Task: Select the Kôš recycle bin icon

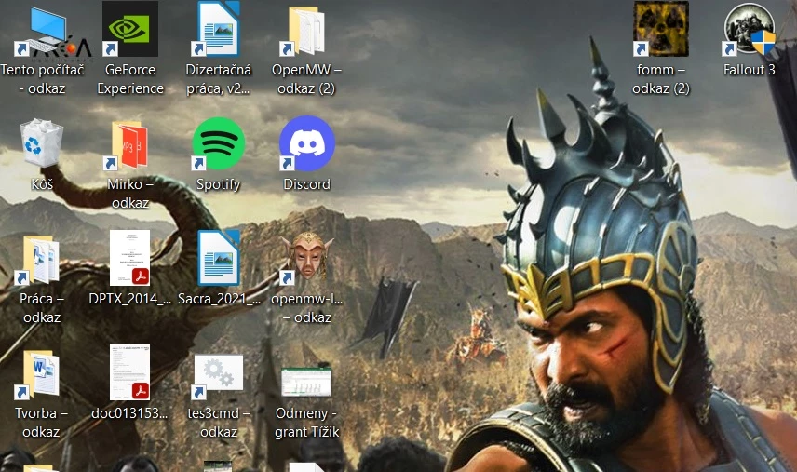Action: point(42,143)
